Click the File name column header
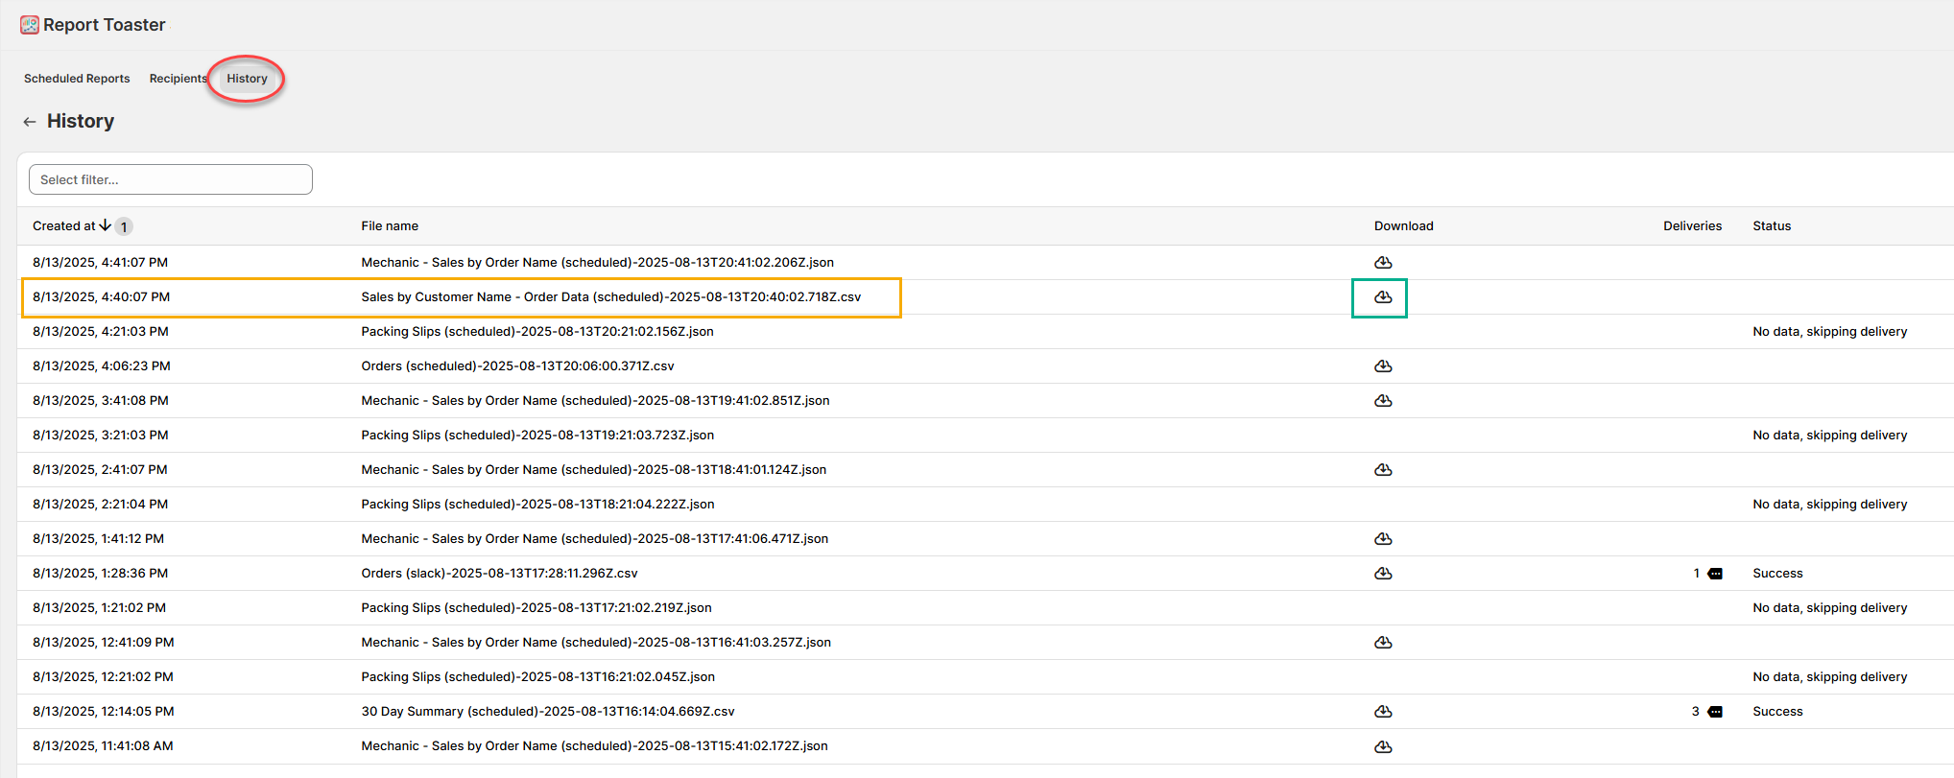Screen dimensions: 1954x778 (390, 226)
